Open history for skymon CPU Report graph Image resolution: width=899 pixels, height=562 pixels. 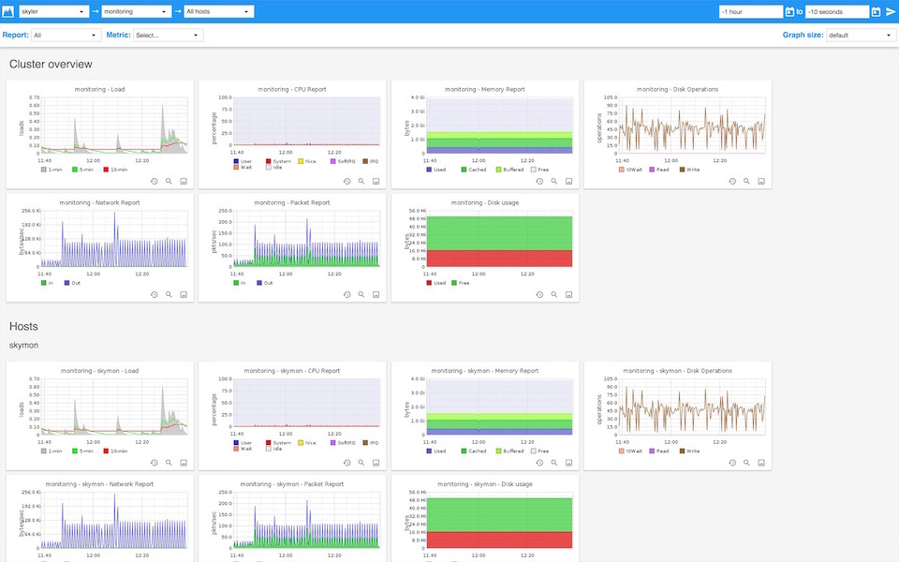346,463
